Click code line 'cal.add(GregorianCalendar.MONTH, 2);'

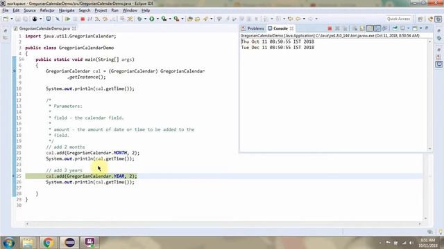(x=92, y=153)
